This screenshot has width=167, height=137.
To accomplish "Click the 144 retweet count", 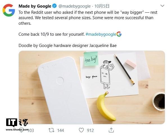I will (x=60, y=131).
